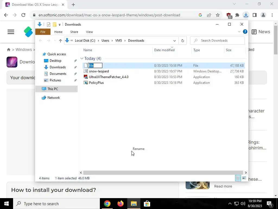Select the snow-leopard file

point(99,71)
